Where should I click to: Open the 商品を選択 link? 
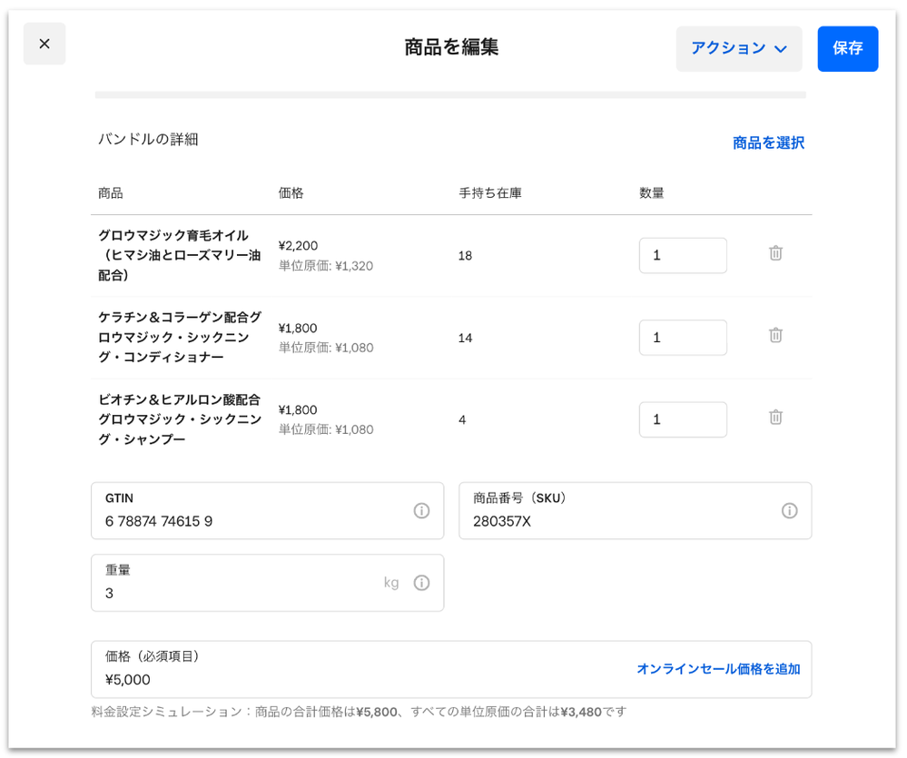[768, 143]
